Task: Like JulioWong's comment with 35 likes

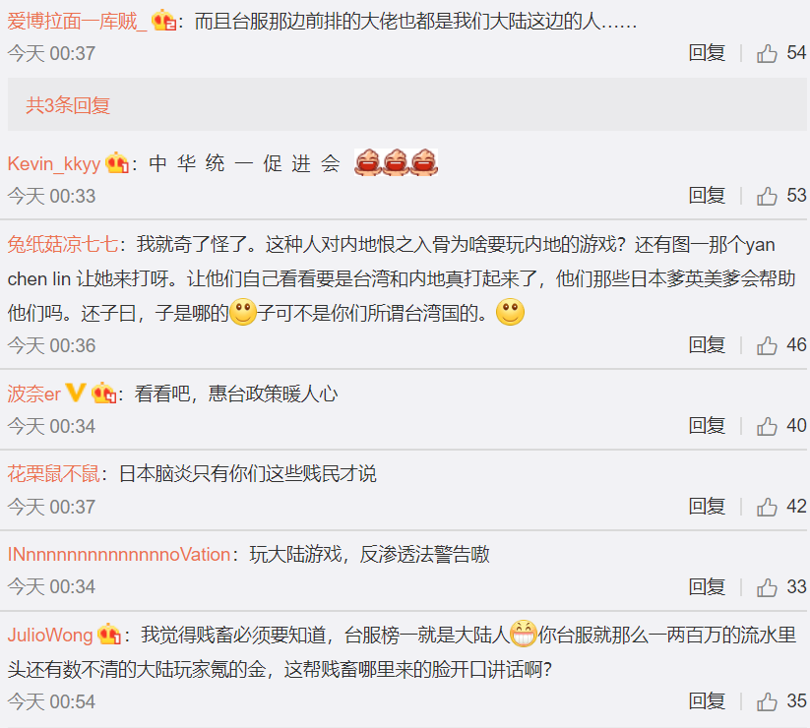Action: click(767, 702)
